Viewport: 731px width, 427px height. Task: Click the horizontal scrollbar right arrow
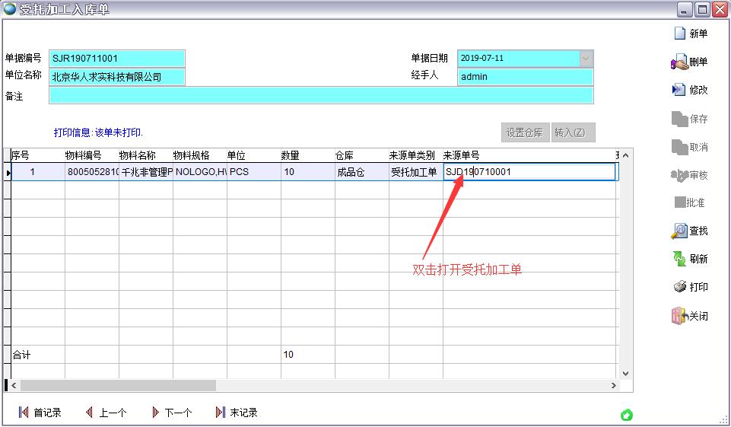(614, 386)
